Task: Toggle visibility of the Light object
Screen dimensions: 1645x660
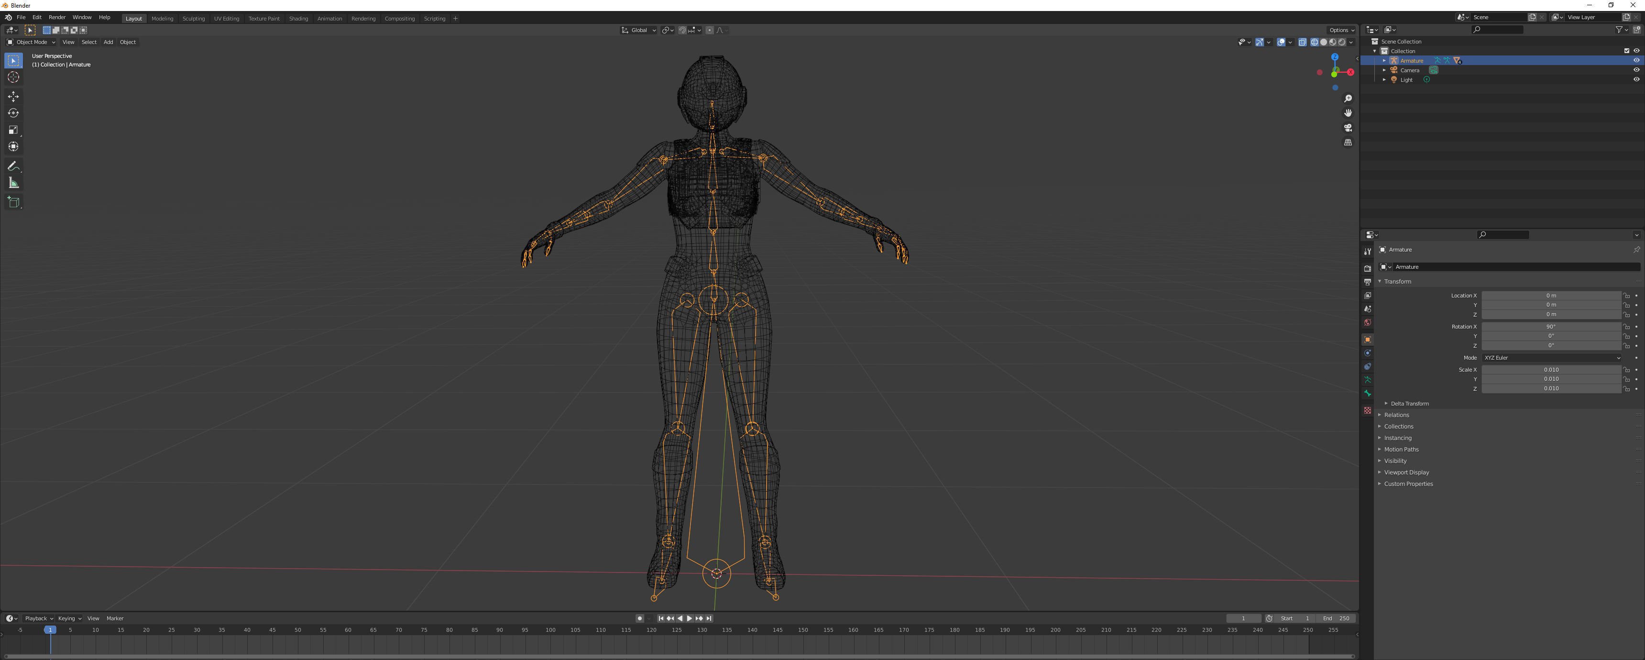Action: (1636, 80)
